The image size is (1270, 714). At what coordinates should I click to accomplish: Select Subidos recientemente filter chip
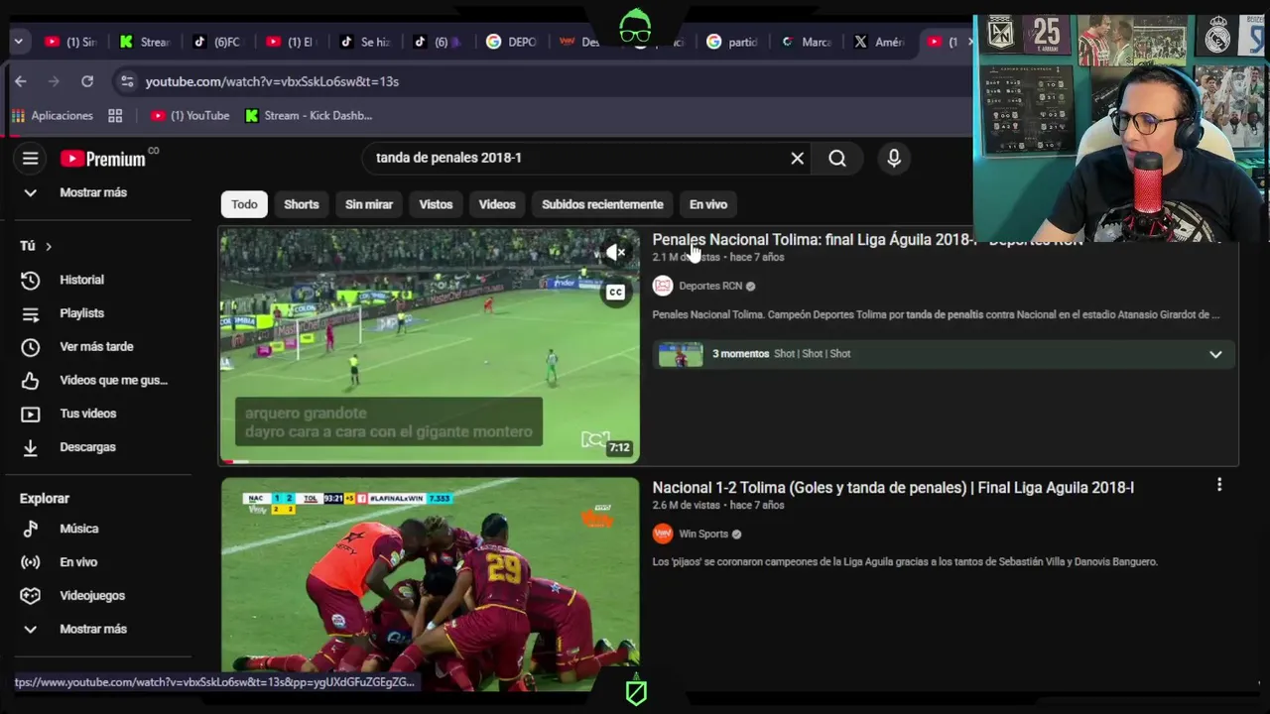click(x=602, y=204)
